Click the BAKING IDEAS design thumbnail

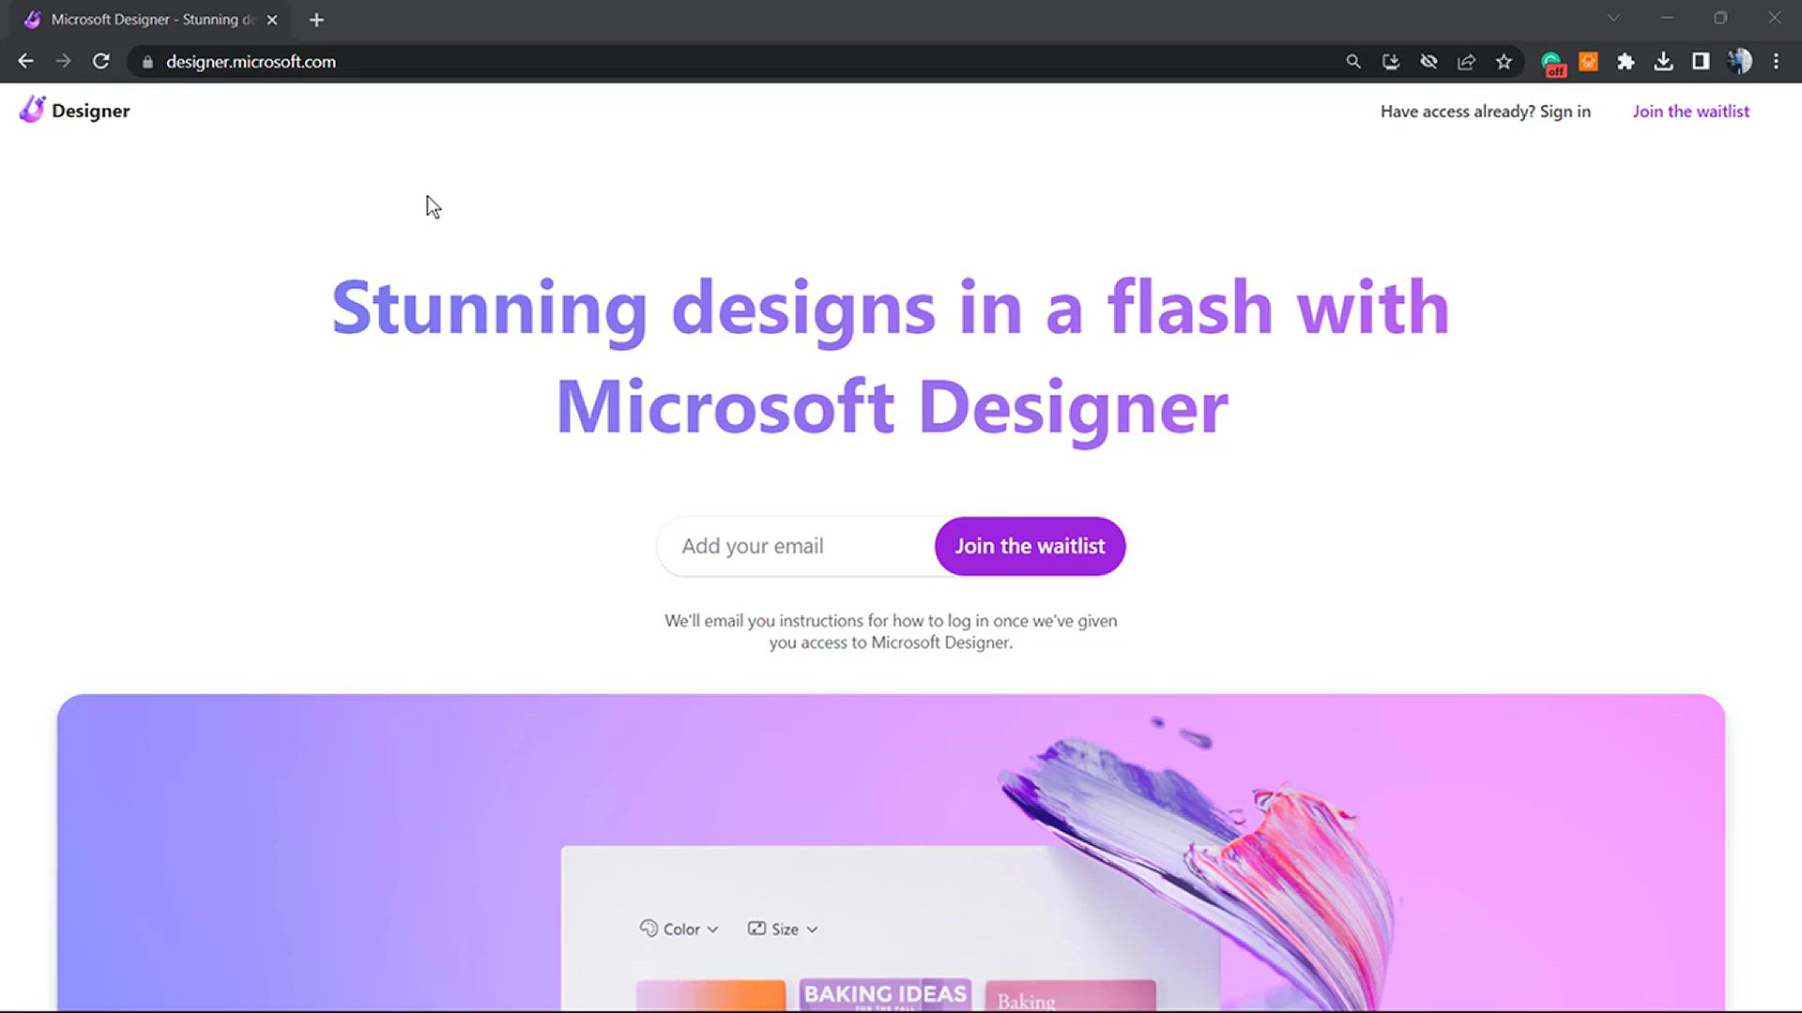(x=884, y=995)
